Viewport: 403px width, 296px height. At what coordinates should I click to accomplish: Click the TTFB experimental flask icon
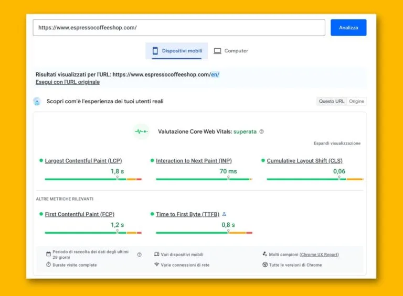pos(225,214)
